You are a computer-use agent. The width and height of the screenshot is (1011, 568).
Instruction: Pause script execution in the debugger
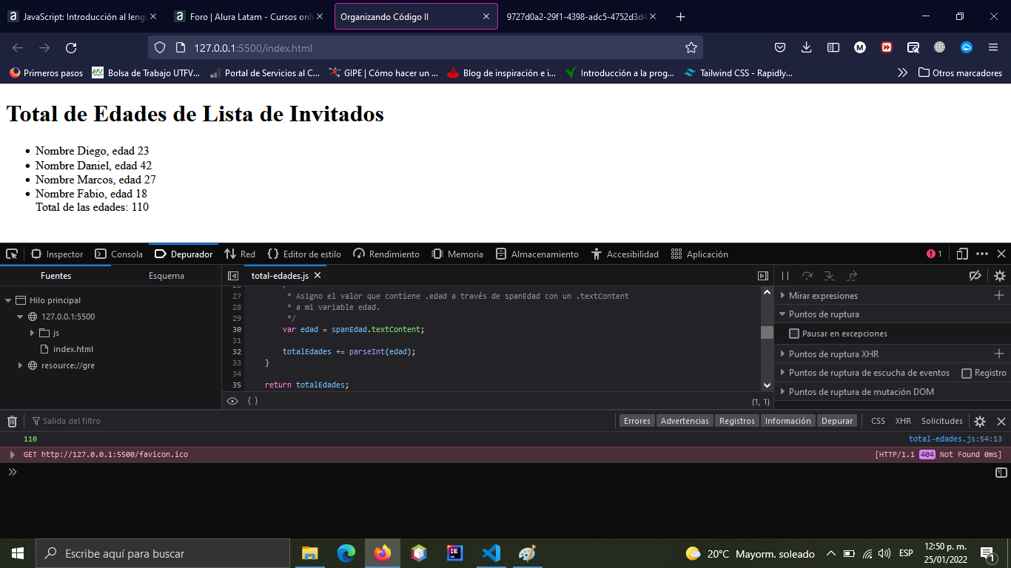click(785, 276)
